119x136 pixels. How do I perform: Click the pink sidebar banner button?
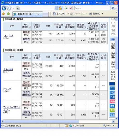point(112,101)
